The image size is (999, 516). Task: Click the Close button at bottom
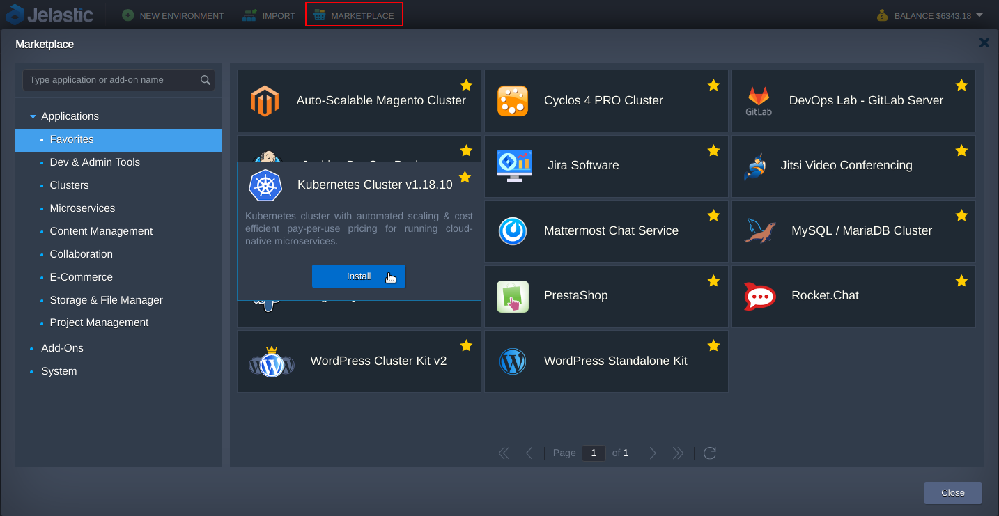(x=953, y=493)
